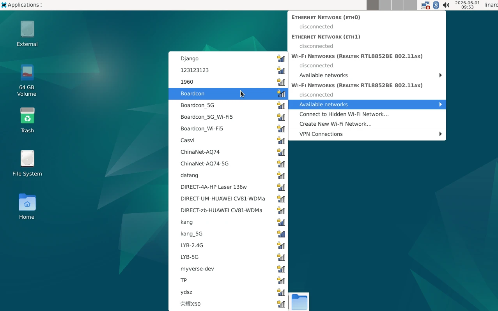Screen dimensions: 498x311
Task: Connect to the LYB-5G network
Action: [228, 257]
